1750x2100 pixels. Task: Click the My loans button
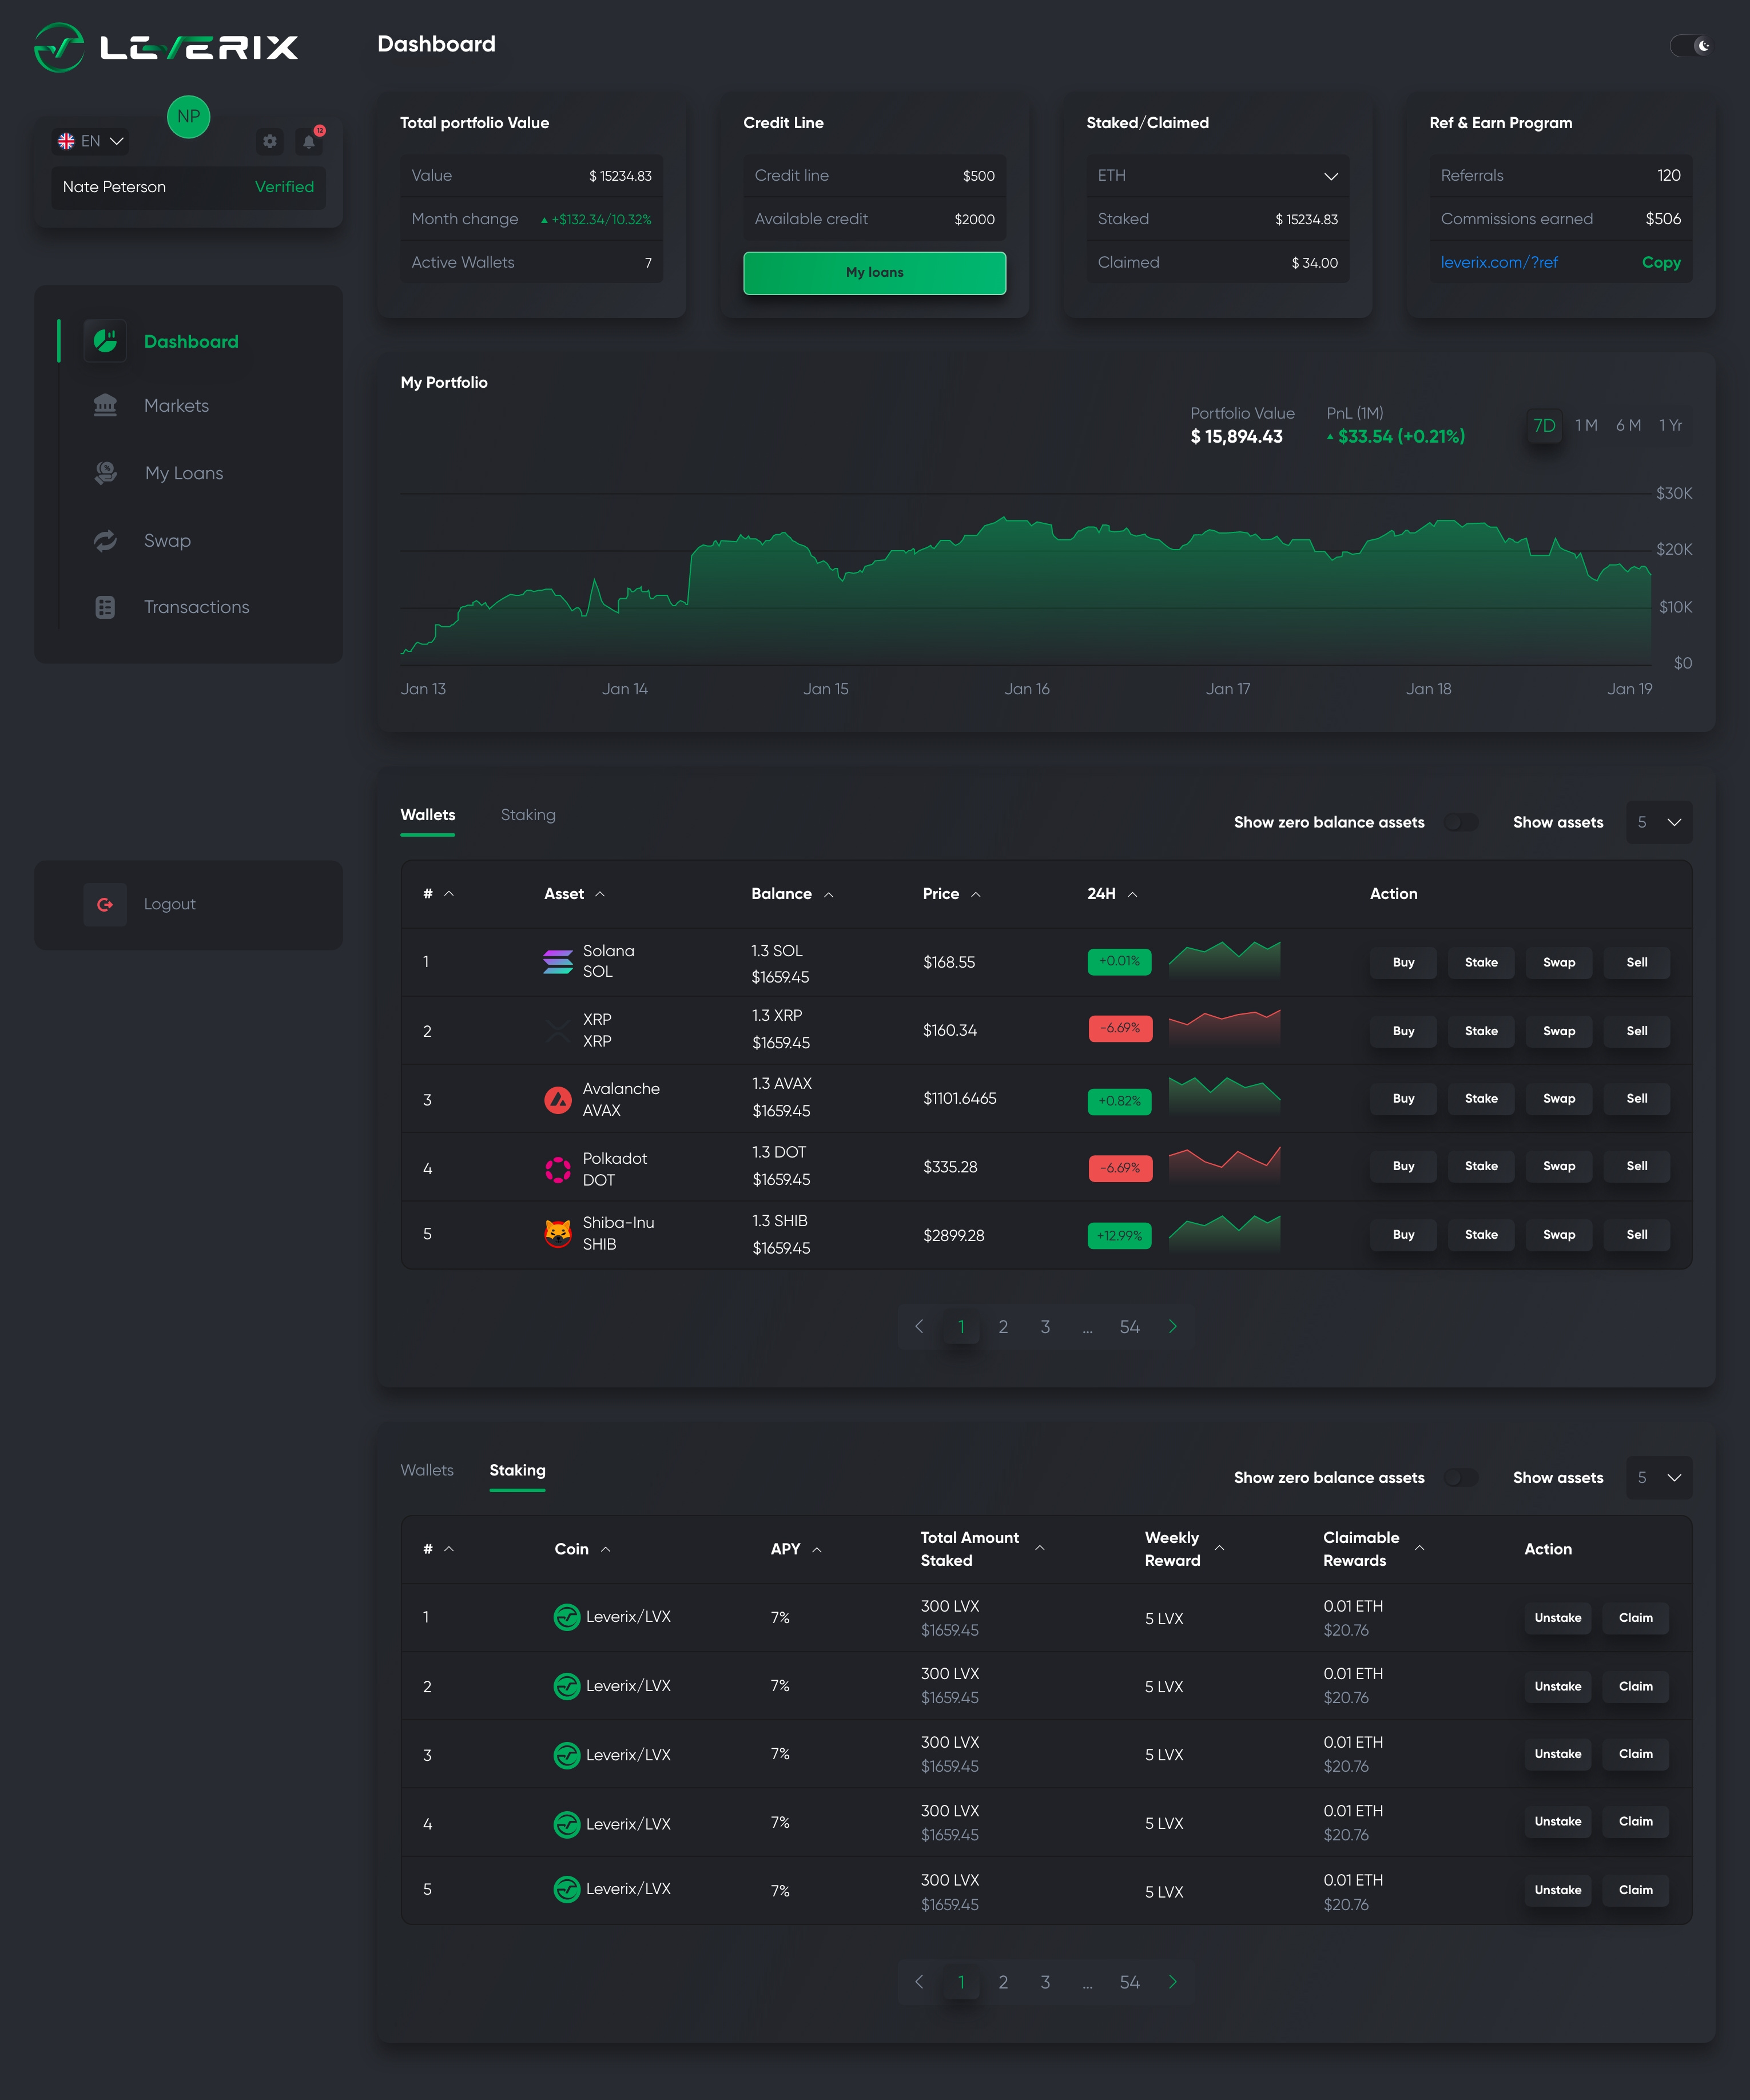tap(874, 272)
